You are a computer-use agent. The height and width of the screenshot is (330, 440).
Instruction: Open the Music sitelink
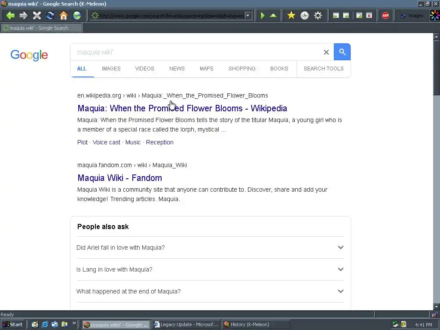click(133, 142)
